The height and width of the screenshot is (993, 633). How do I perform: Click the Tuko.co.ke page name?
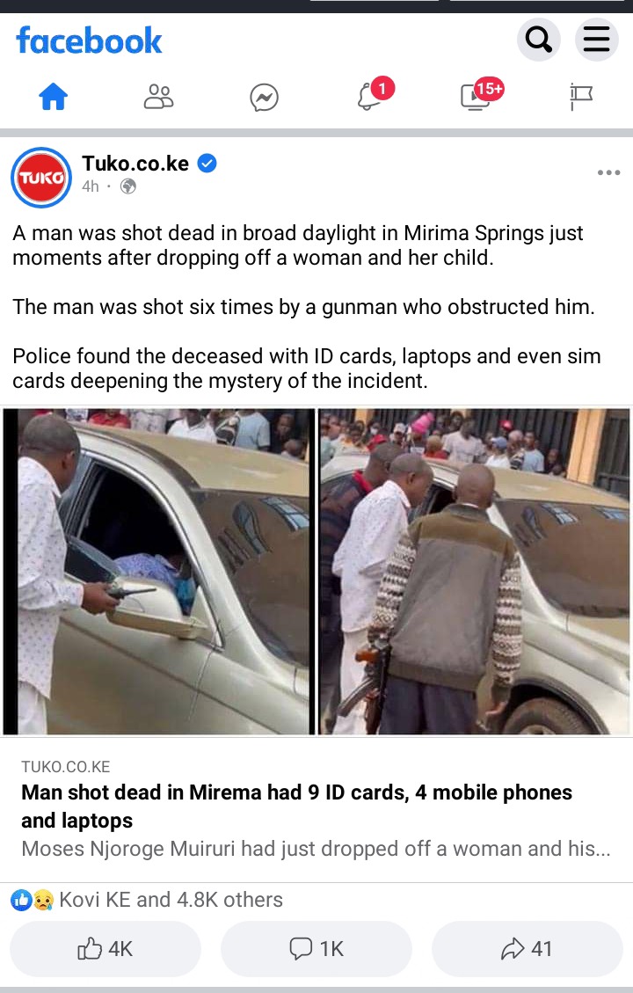(135, 164)
